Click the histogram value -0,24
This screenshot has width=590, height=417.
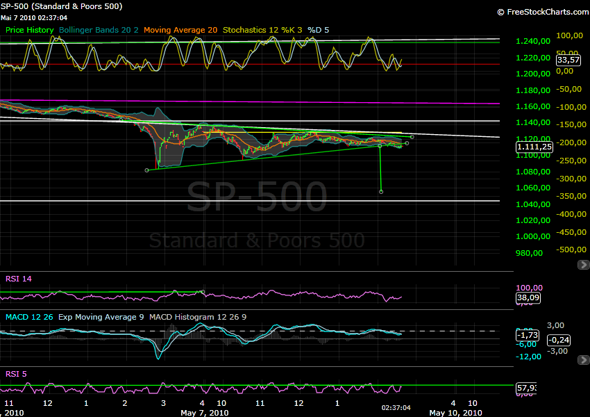coord(559,340)
